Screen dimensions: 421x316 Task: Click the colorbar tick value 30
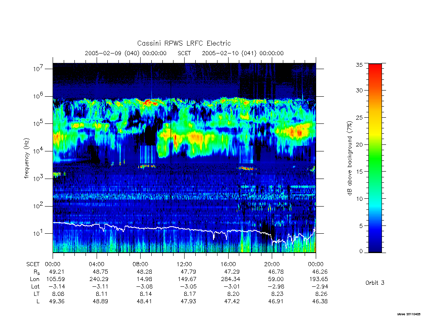coord(359,90)
